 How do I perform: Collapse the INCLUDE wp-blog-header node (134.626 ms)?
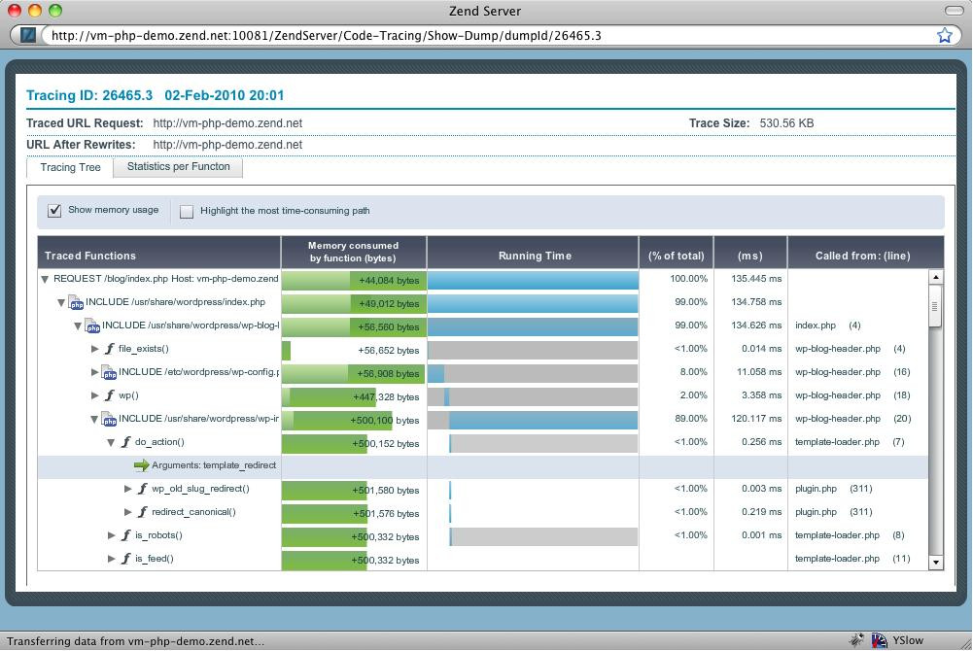pos(78,325)
